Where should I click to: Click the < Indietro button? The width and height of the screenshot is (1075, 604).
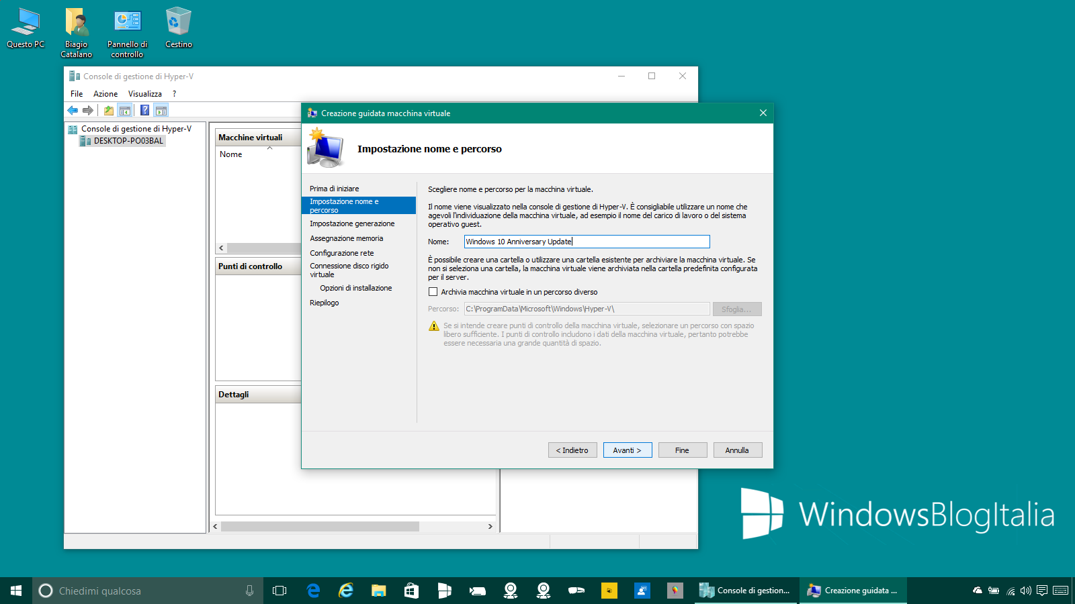pos(572,450)
